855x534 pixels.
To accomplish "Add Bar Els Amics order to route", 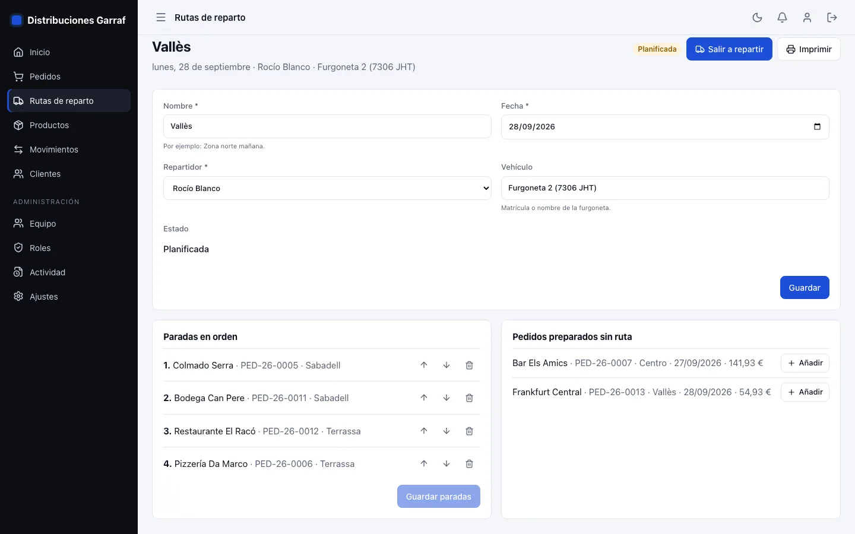I will 805,363.
